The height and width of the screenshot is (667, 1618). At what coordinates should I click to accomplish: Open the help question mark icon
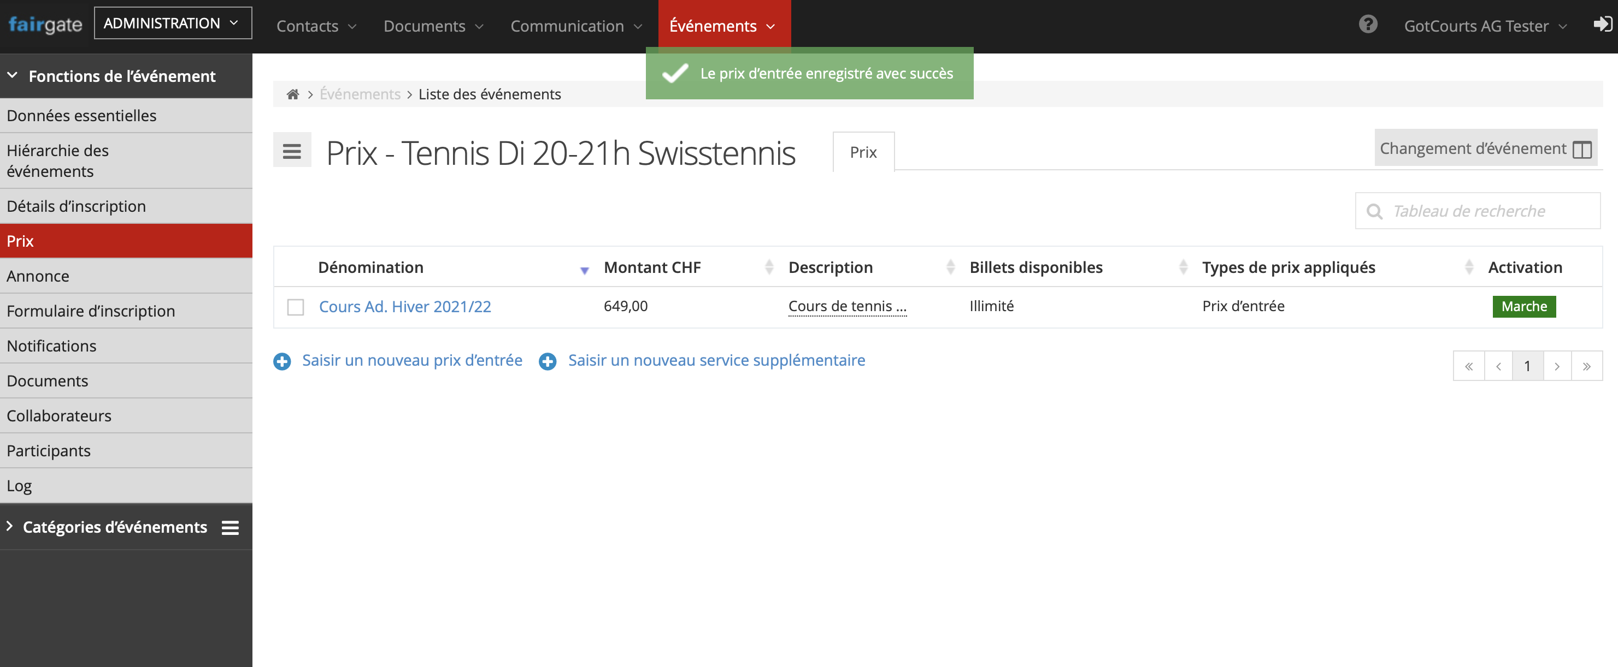[x=1367, y=25]
